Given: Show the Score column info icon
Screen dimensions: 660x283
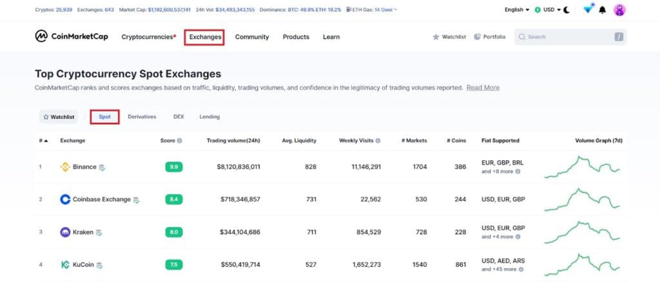Looking at the screenshot, I should click(x=179, y=141).
